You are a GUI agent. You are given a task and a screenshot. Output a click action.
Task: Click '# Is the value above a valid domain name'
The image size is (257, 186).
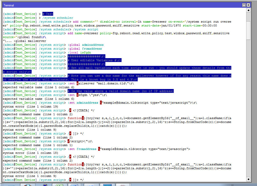point(121,91)
